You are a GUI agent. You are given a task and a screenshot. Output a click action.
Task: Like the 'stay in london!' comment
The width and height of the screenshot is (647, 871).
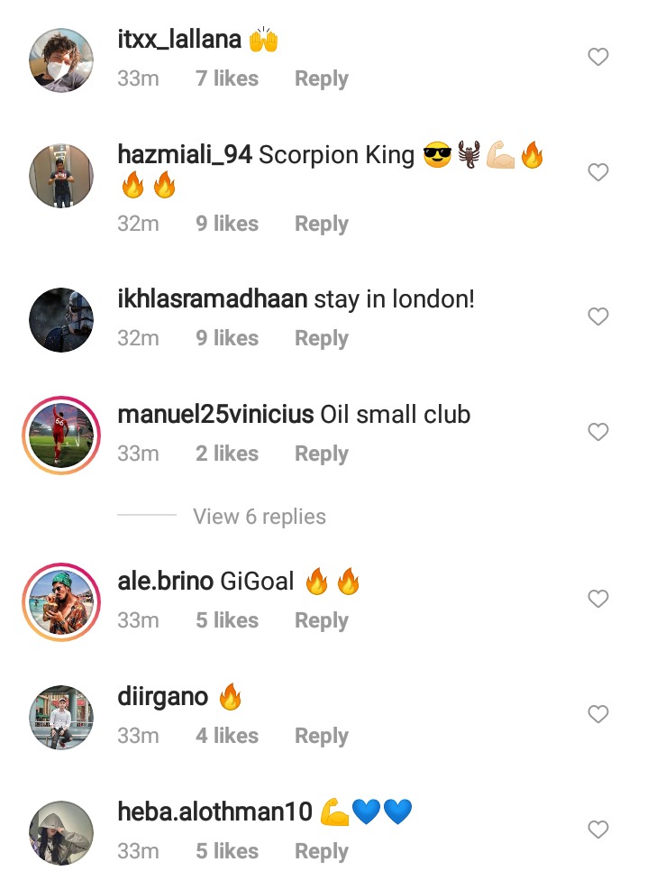coord(598,316)
